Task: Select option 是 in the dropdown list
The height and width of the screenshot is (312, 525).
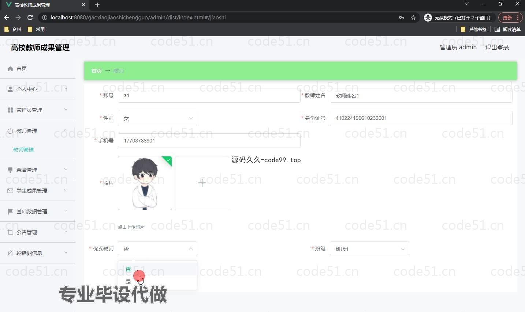Action: click(x=157, y=282)
